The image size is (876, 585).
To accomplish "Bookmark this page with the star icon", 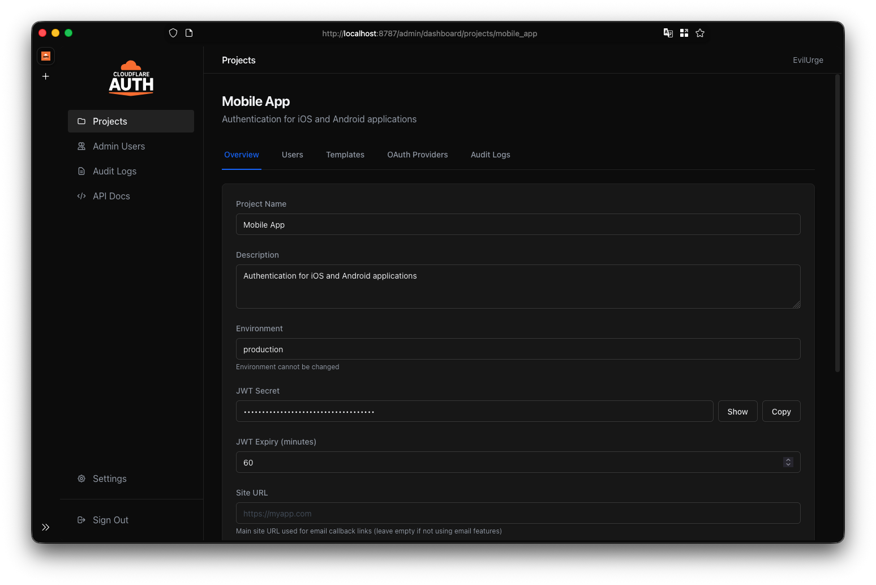I will [x=700, y=33].
